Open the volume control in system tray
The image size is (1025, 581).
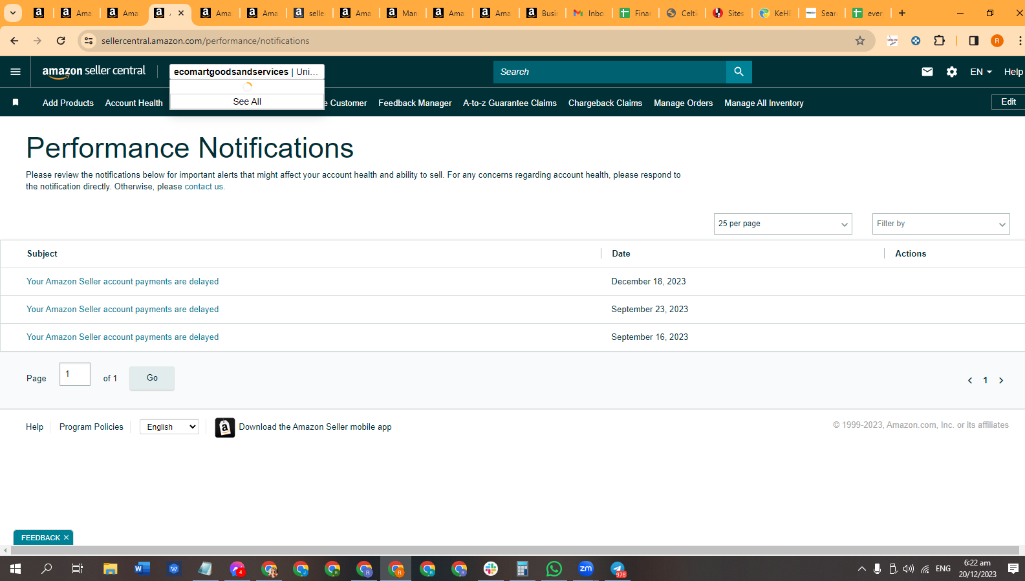click(x=909, y=569)
